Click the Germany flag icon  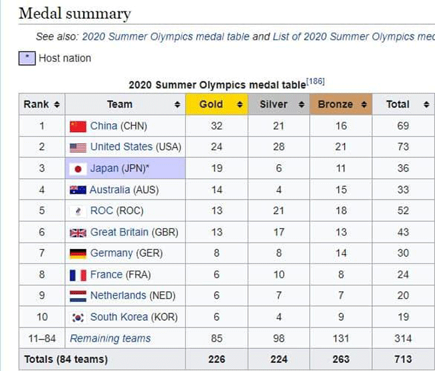point(78,254)
